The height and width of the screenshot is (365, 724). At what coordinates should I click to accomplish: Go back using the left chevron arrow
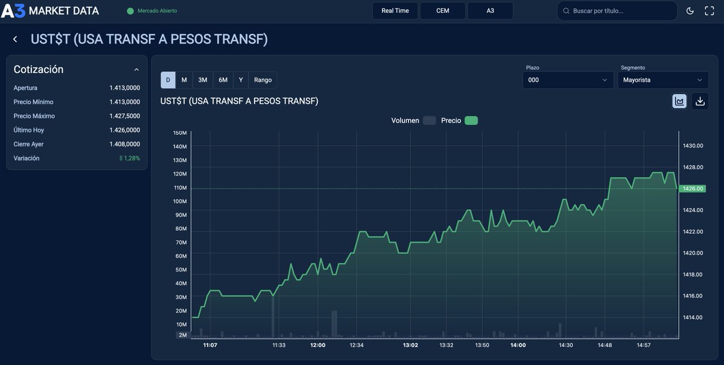click(x=15, y=39)
